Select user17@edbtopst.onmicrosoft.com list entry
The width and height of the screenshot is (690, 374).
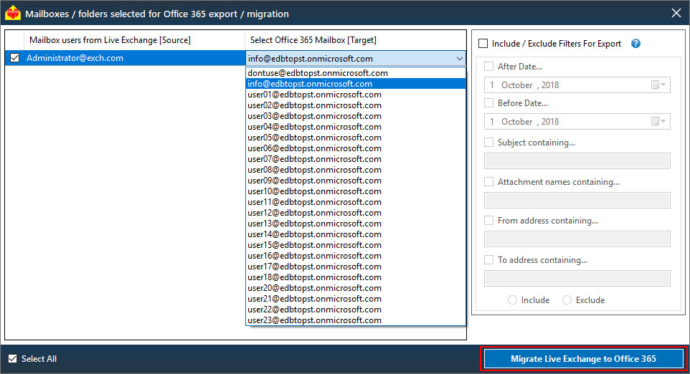tap(356, 267)
